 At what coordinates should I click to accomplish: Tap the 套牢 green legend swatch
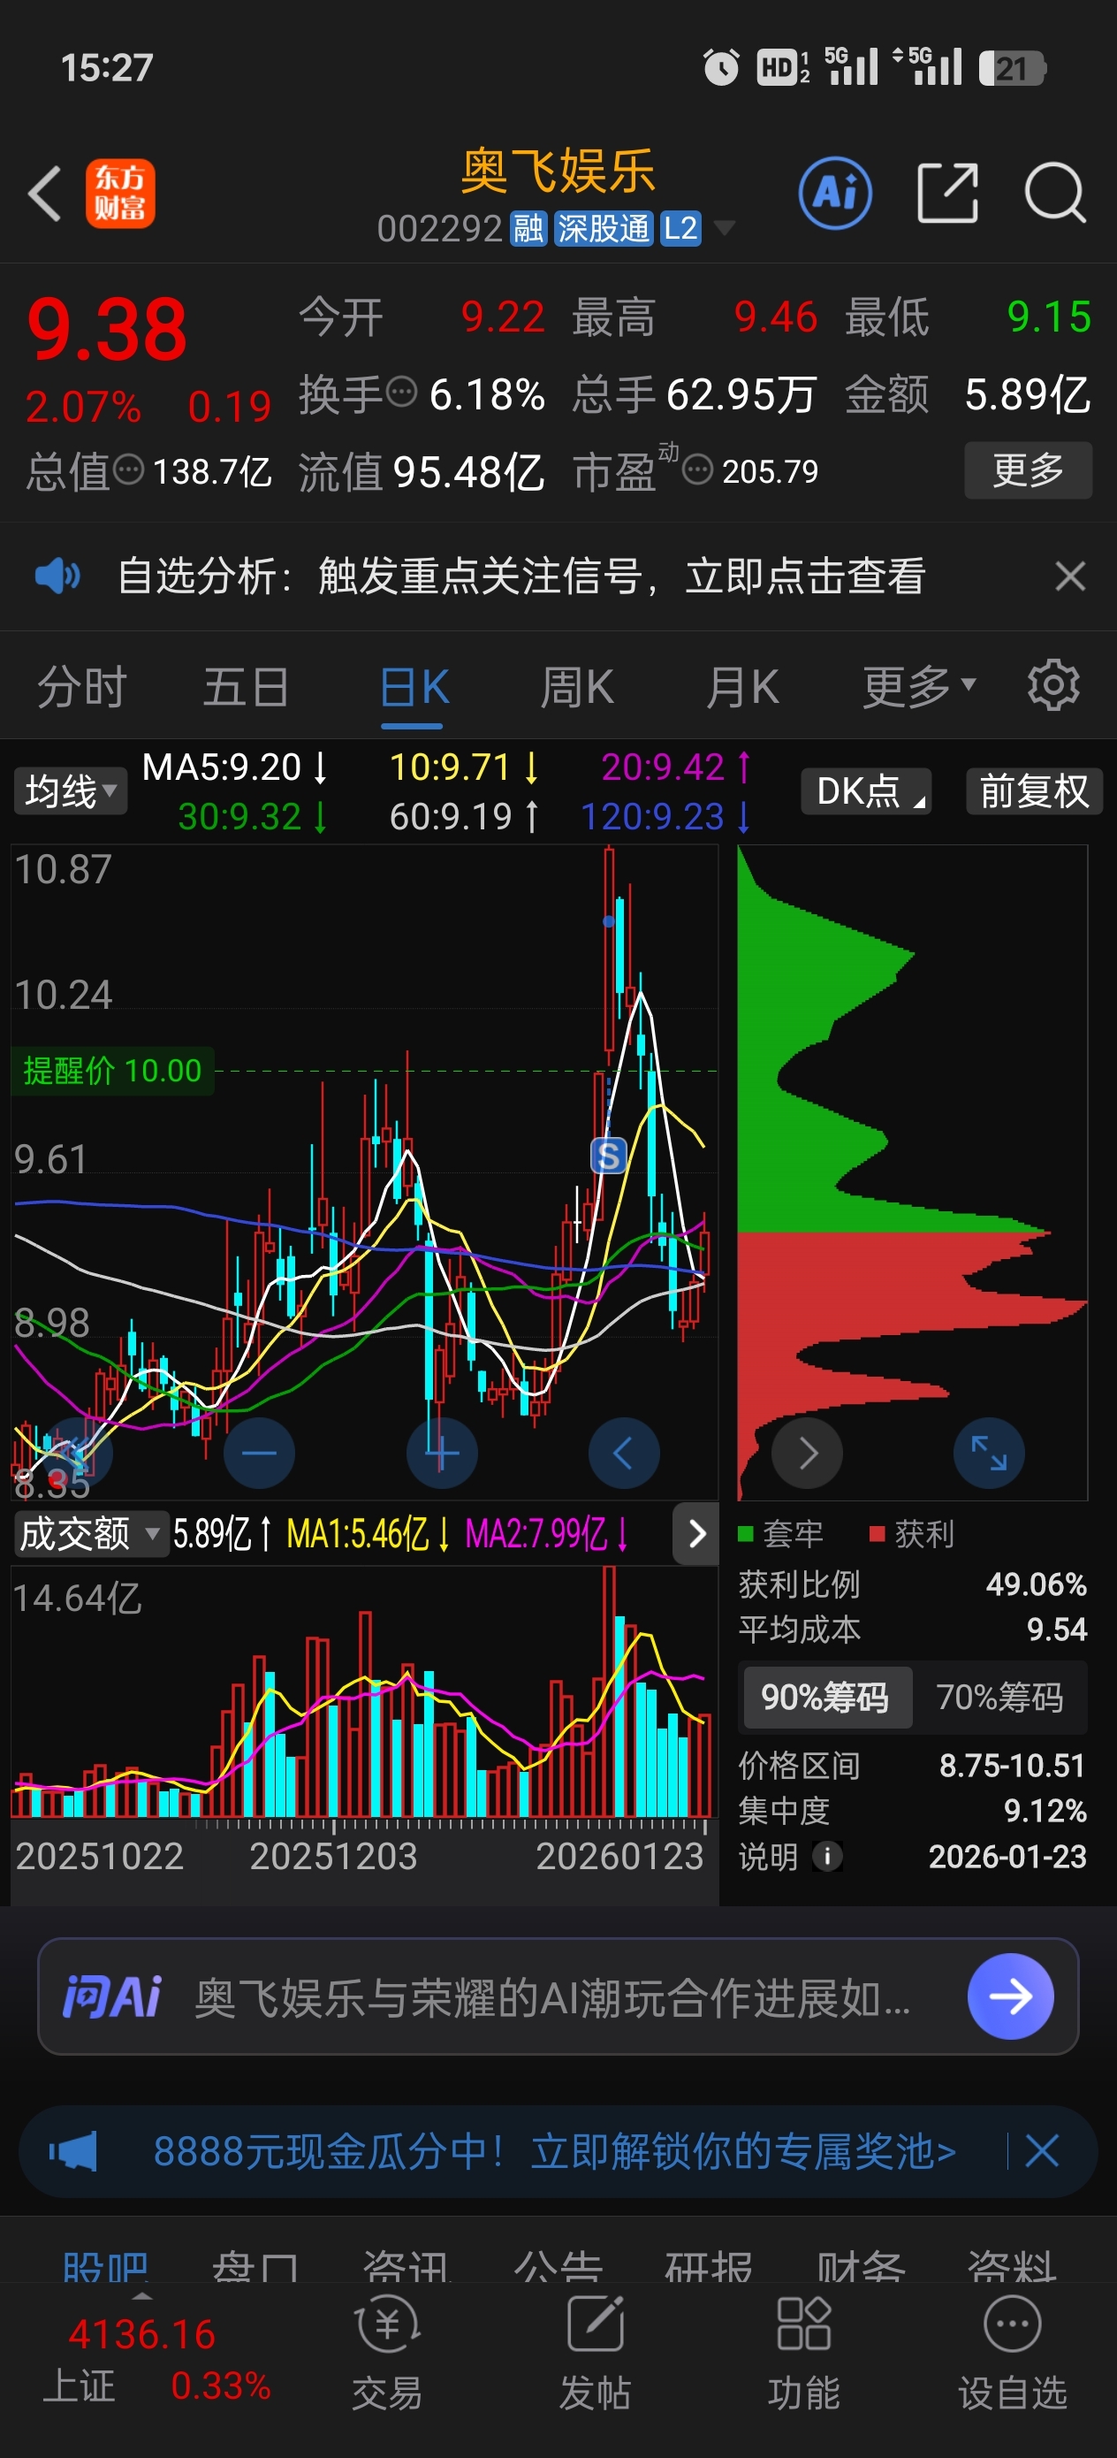tap(746, 1533)
